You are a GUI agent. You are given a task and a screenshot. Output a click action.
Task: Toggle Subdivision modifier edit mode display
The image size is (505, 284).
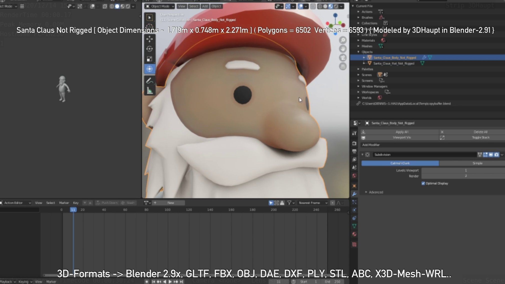pos(485,155)
